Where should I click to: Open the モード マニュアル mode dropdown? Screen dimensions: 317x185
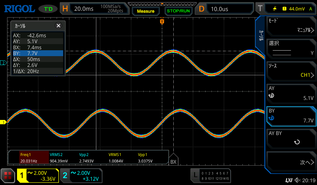[x=291, y=26]
